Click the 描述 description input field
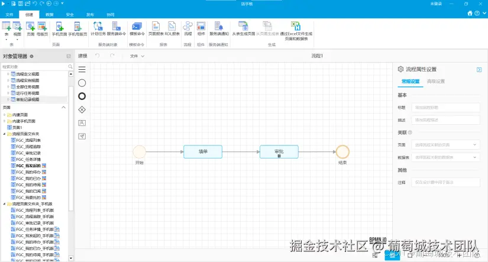Image resolution: width=488 pixels, height=262 pixels. [445, 120]
